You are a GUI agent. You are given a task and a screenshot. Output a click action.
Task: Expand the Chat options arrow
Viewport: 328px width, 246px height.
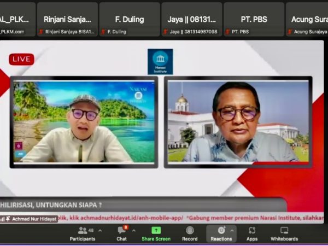[x=135, y=230]
